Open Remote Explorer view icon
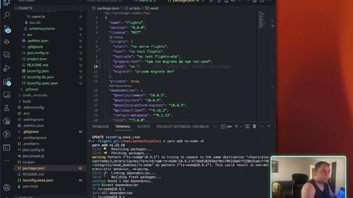 click(7, 95)
